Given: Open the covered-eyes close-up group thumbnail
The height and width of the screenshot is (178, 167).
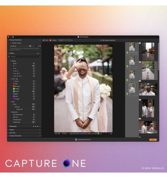Looking at the screenshot, I should tap(148, 89).
